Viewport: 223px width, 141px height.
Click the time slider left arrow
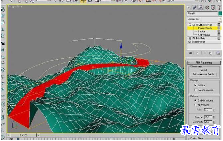9,135
